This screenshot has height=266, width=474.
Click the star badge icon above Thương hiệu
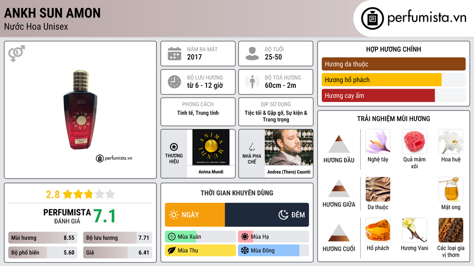click(x=174, y=147)
